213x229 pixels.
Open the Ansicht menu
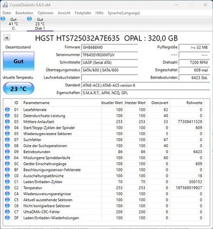[64, 13]
